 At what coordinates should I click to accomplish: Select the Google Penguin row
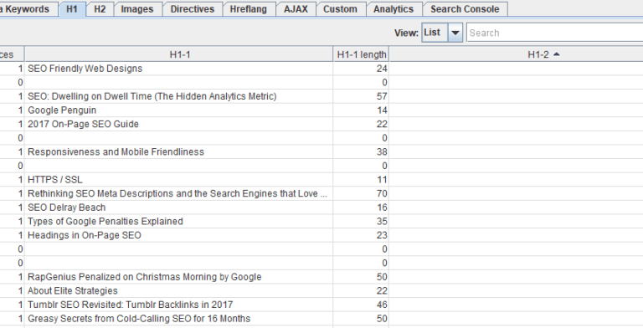tap(321, 110)
